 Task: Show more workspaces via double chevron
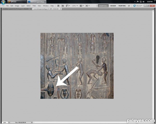point(129,6)
